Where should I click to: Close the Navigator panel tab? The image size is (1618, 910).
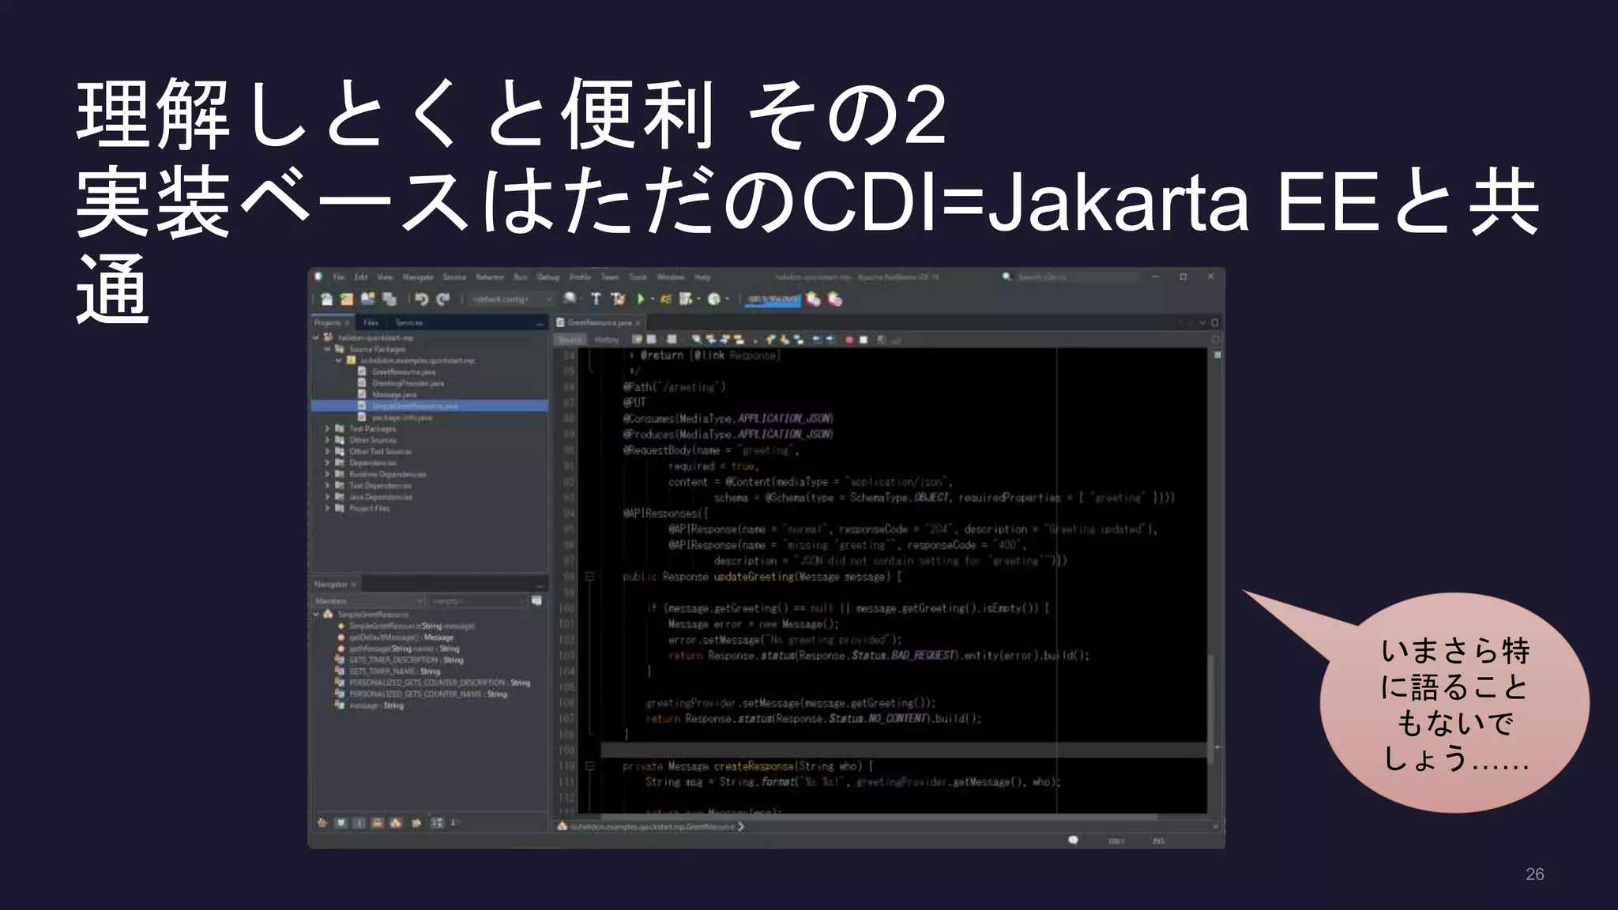[353, 585]
